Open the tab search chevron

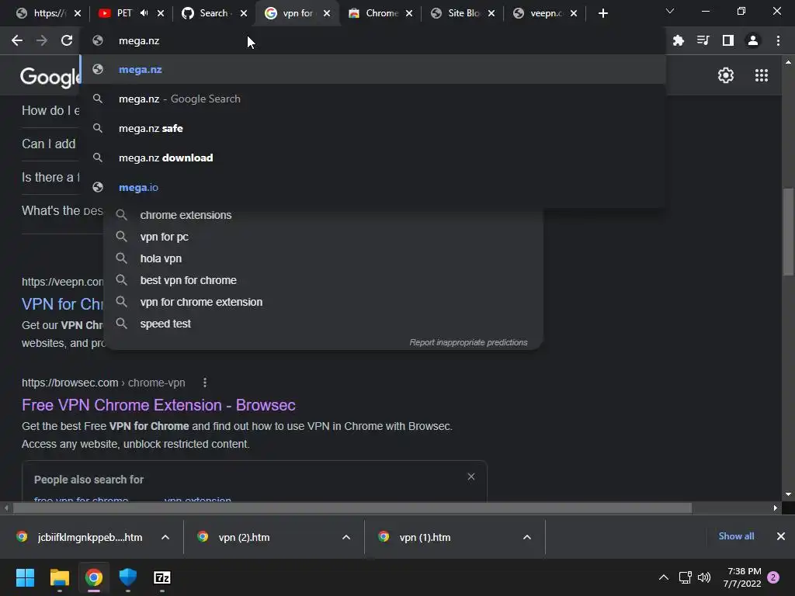670,11
